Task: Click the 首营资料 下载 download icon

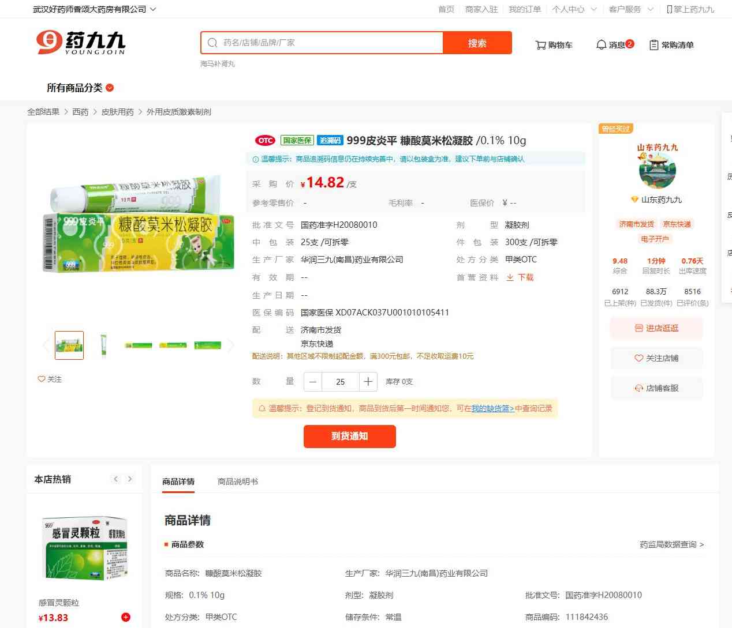Action: click(x=510, y=277)
